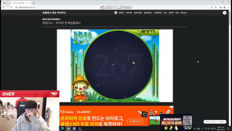This screenshot has height=131, width=232.
Task: Open the Tistory profile icon in header
Action: (x=224, y=13)
